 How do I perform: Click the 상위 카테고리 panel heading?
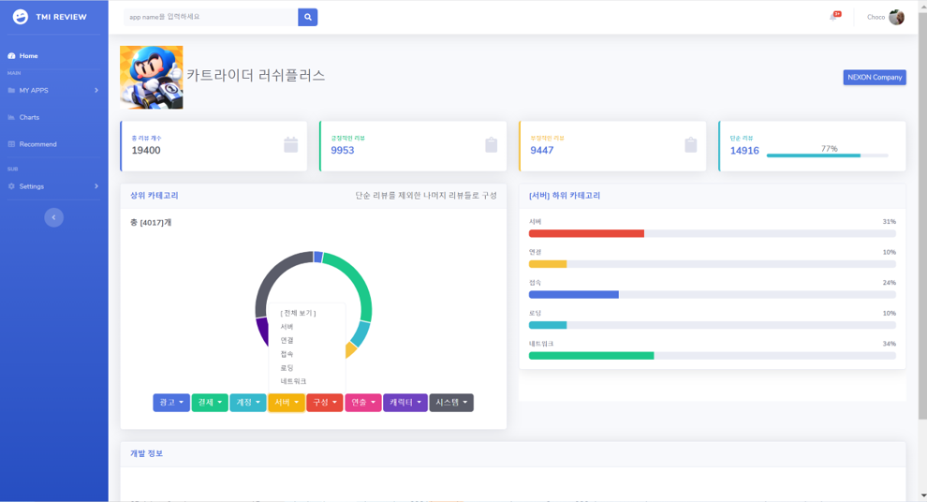tap(154, 196)
